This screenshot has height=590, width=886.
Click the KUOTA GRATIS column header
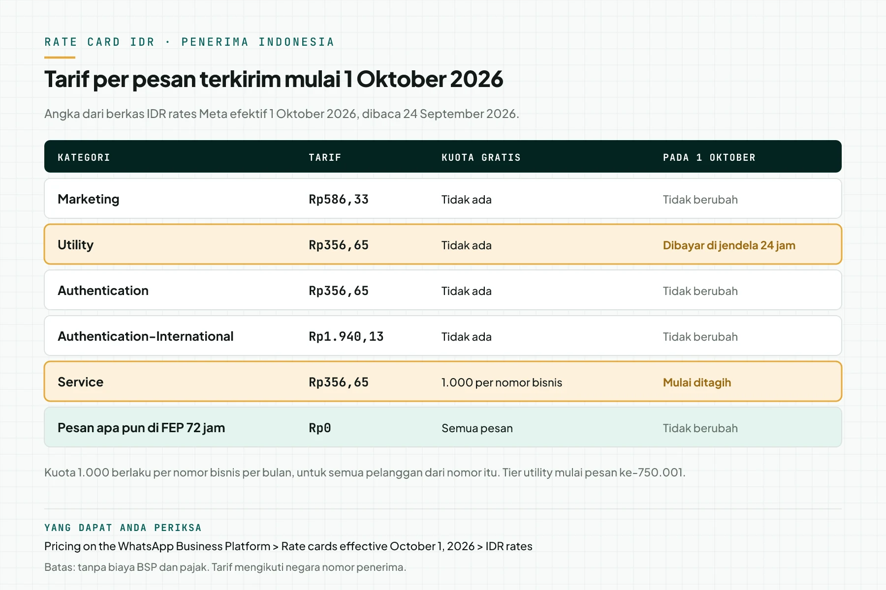pos(481,157)
